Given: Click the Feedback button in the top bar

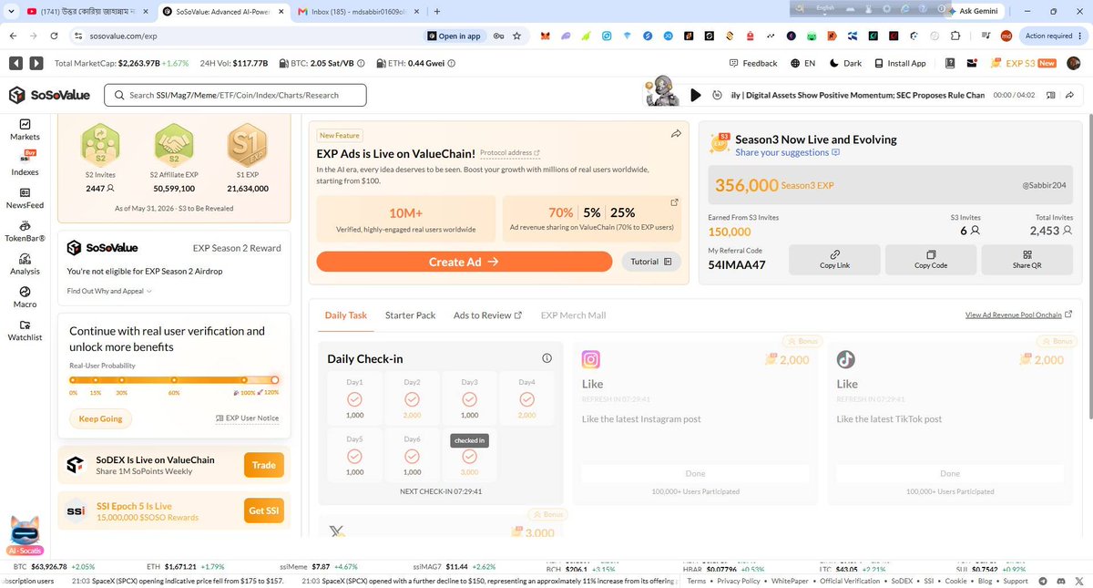Looking at the screenshot, I should coord(753,64).
